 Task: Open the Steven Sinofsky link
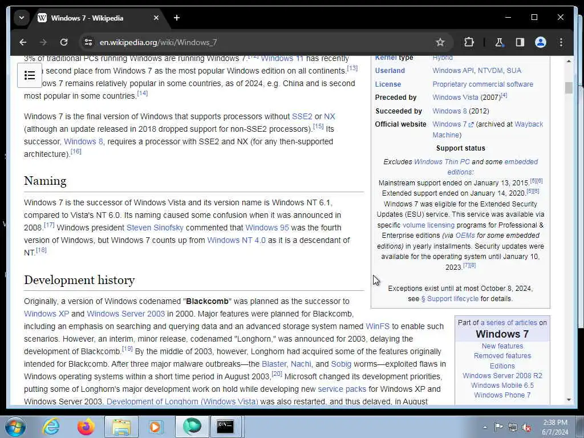pos(155,228)
